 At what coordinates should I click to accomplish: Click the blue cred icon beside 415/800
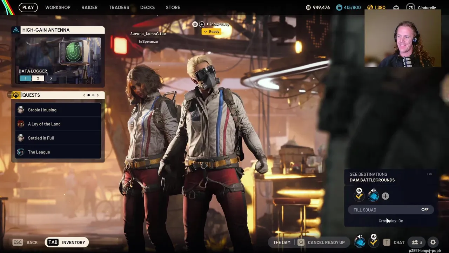pos(339,7)
